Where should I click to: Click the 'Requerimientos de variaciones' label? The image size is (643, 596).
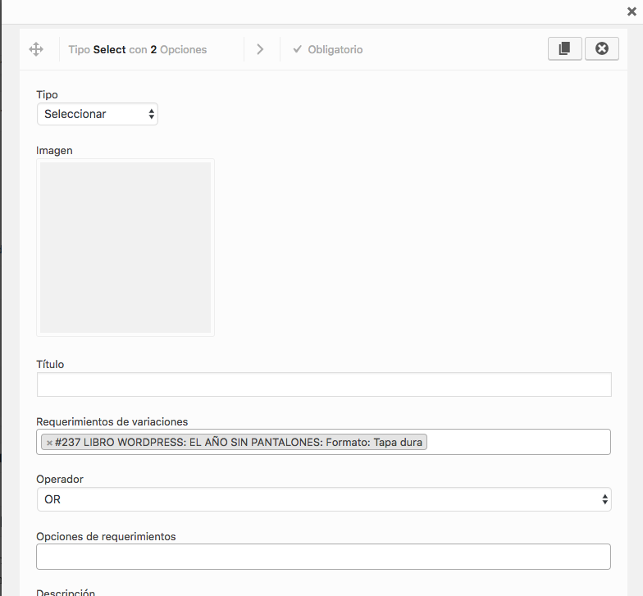(112, 421)
